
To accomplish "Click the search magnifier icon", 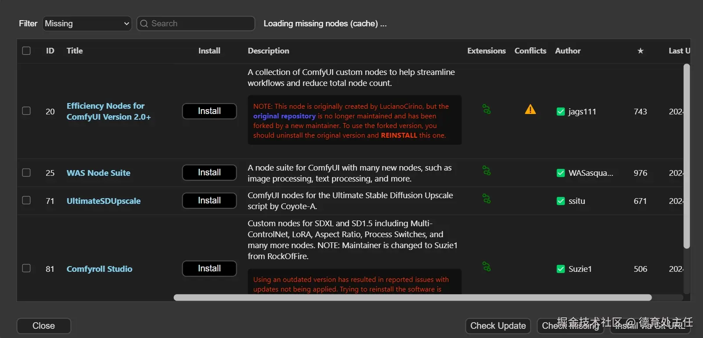I will (x=144, y=24).
